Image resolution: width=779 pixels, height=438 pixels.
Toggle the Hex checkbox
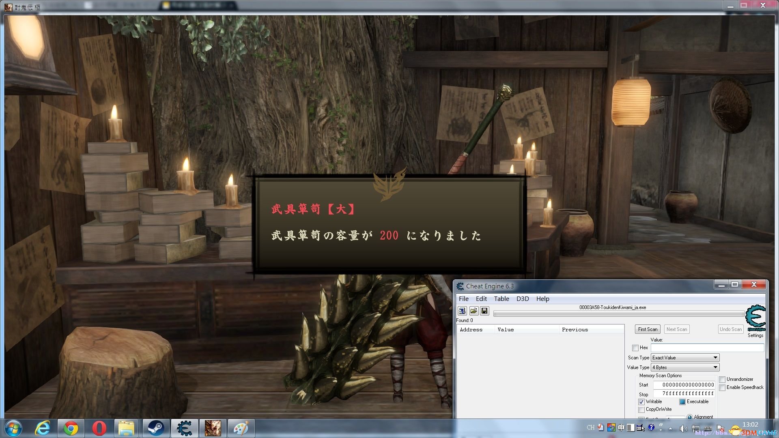(x=635, y=348)
